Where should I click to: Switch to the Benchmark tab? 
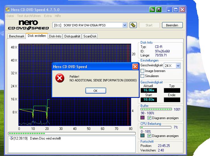pos(17,36)
